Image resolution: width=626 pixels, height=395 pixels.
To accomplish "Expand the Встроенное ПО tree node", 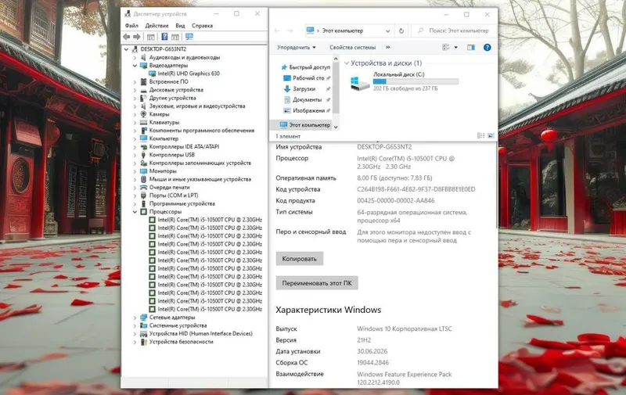I will click(135, 82).
